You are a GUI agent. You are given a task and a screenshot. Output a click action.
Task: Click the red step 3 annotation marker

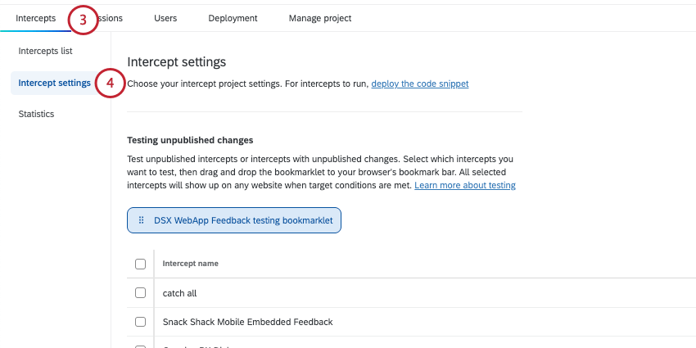click(x=83, y=20)
